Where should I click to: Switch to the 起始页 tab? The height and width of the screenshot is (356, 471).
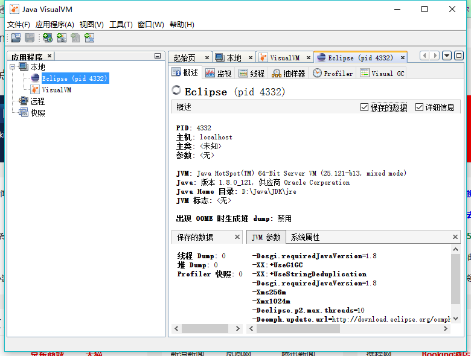click(184, 58)
